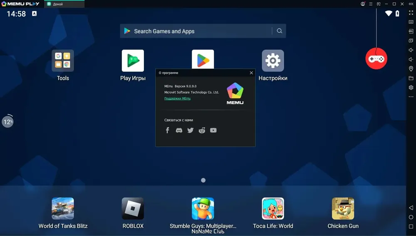
Task: Click the mini window mode icon
Action: click(x=379, y=4)
